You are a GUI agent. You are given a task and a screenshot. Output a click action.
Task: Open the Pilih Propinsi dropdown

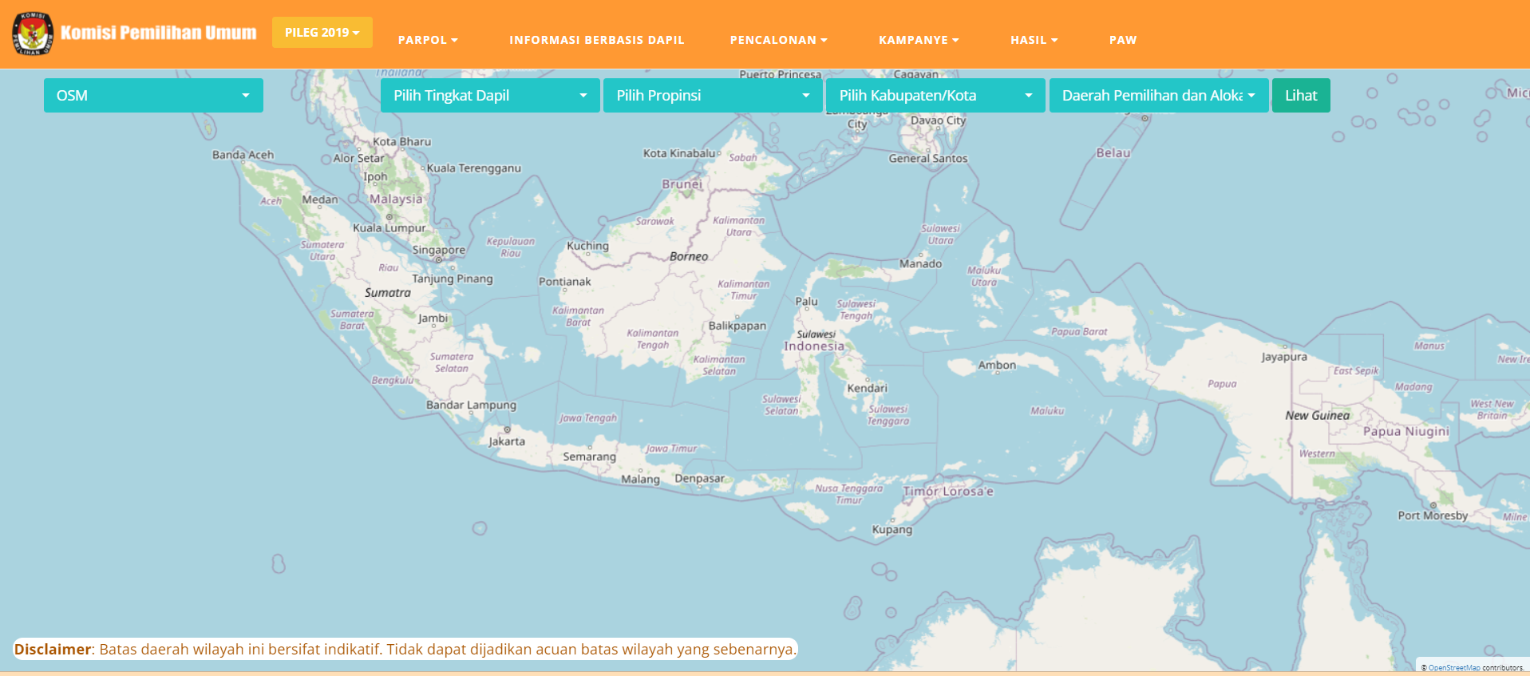click(713, 96)
